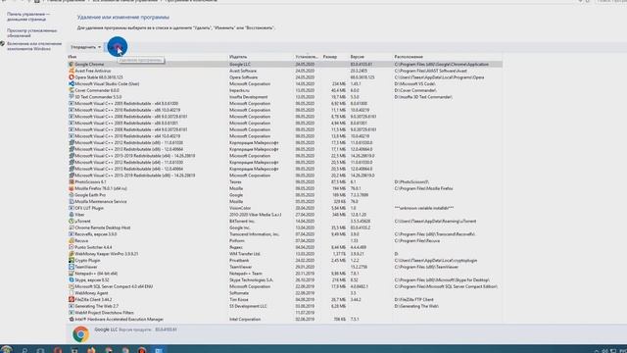The width and height of the screenshot is (627, 353).
Task: Select Microsoft Visual C++ 2005 Redistributable x86 8.0.61001
Action: click(x=285, y=124)
